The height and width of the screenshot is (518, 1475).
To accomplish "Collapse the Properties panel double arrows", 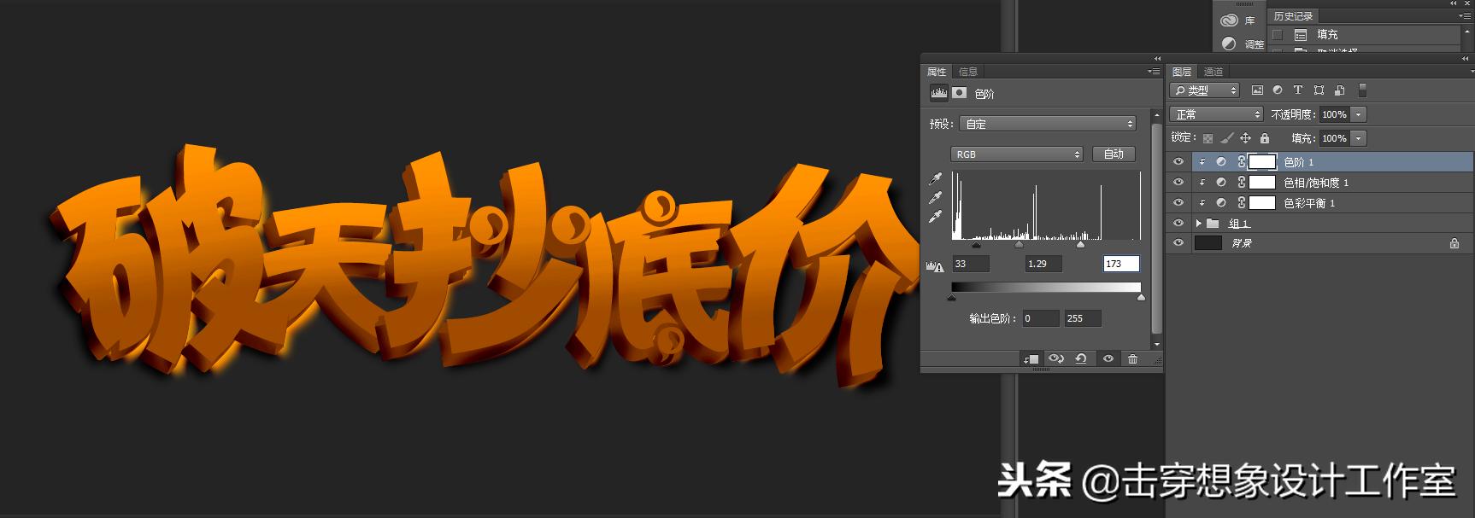I will click(1157, 59).
